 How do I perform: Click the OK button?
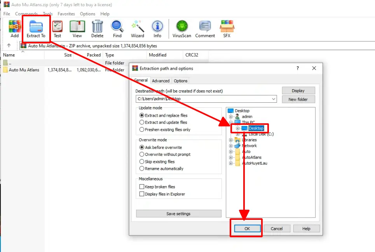pos(247,229)
